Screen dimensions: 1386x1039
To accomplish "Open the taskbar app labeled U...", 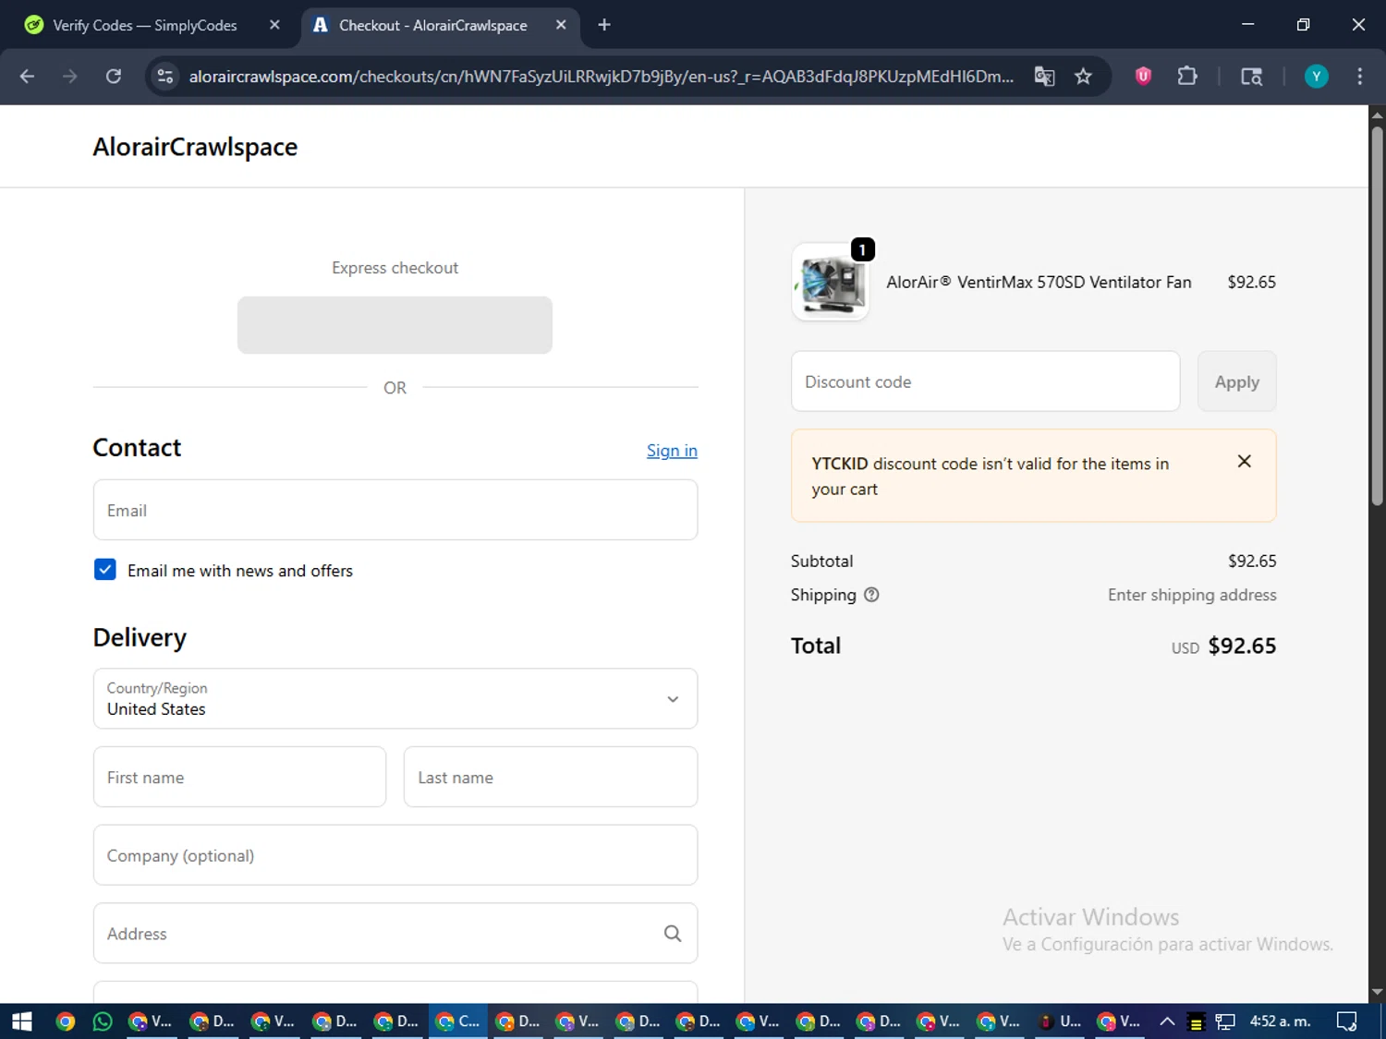I will [1060, 1021].
